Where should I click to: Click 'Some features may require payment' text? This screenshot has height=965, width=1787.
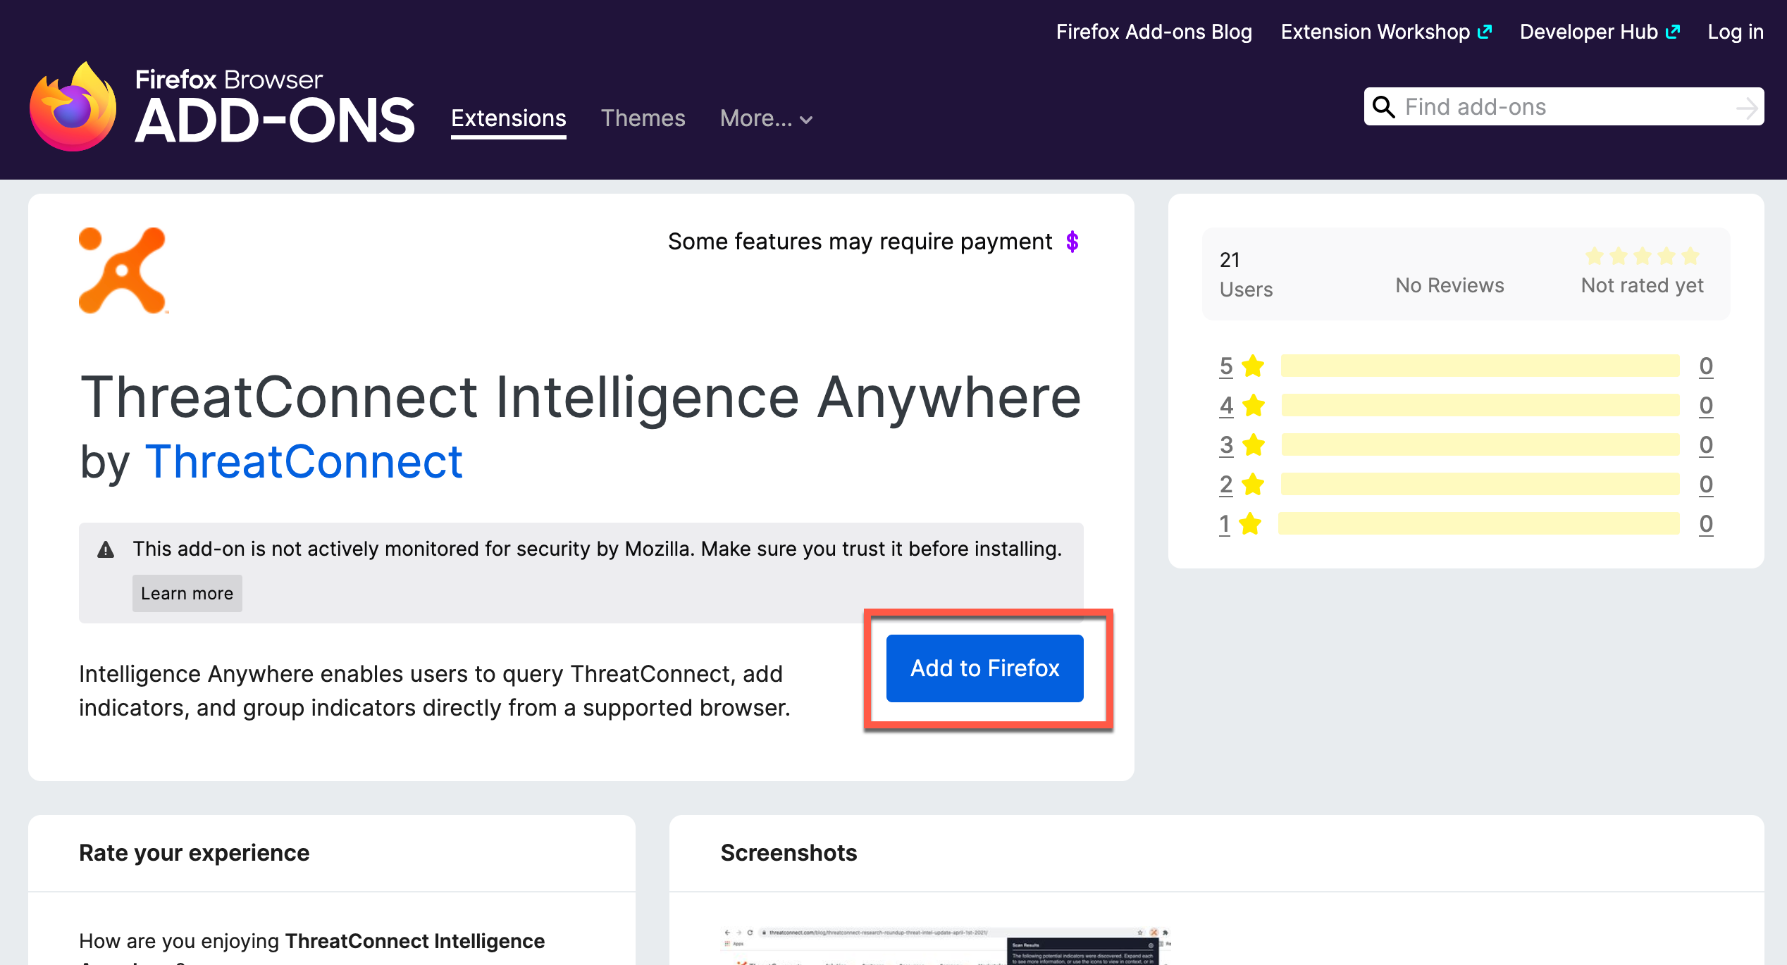860,242
